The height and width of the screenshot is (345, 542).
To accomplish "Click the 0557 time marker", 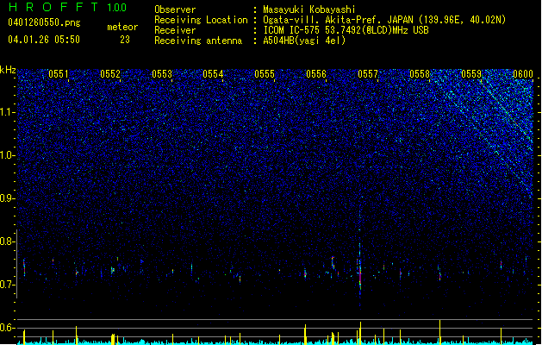I will click(368, 74).
